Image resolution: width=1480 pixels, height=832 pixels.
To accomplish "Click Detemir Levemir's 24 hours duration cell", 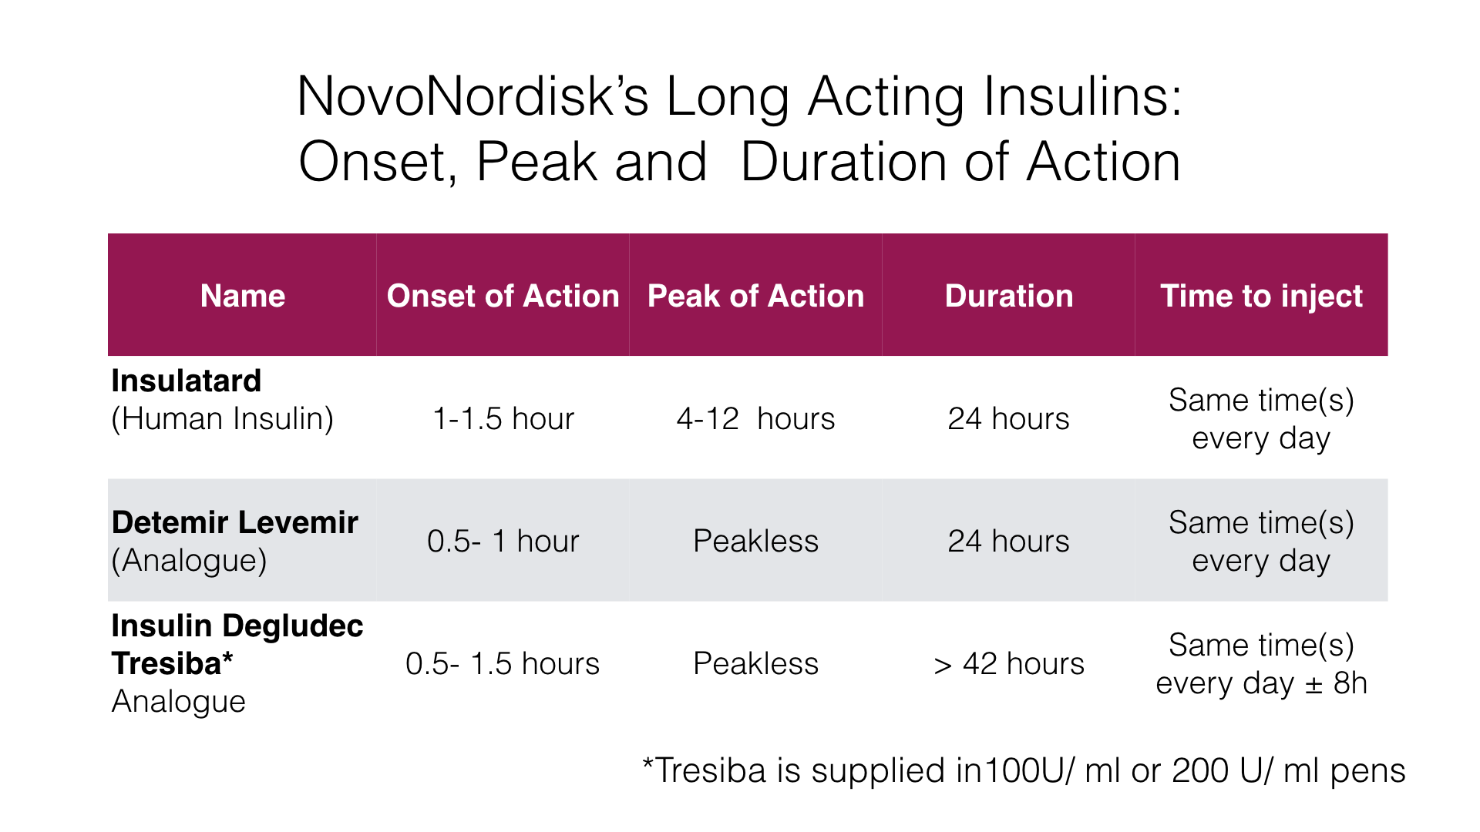I will pos(1008,541).
